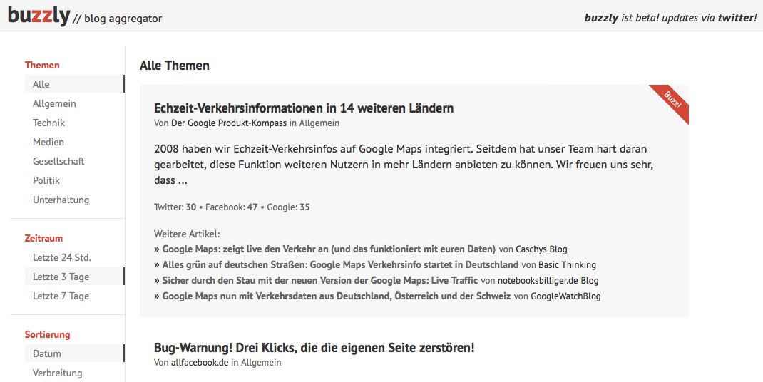Click the buzzly logo
The width and height of the screenshot is (763, 382).
pos(39,16)
